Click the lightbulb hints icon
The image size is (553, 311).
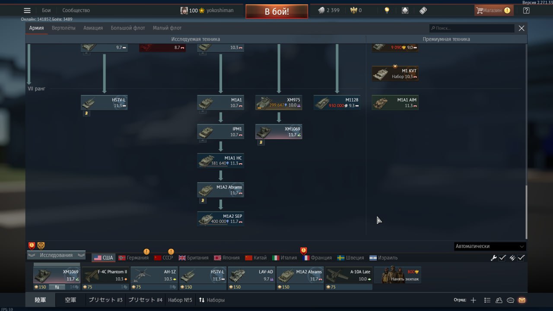[387, 10]
